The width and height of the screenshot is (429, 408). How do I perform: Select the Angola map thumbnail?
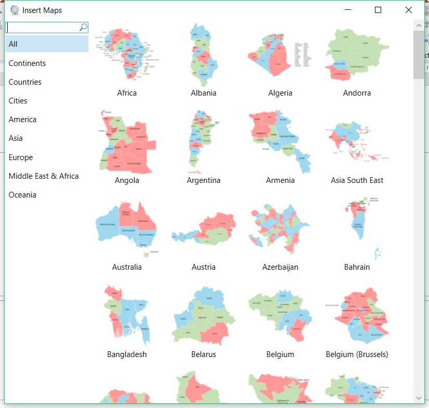point(127,142)
